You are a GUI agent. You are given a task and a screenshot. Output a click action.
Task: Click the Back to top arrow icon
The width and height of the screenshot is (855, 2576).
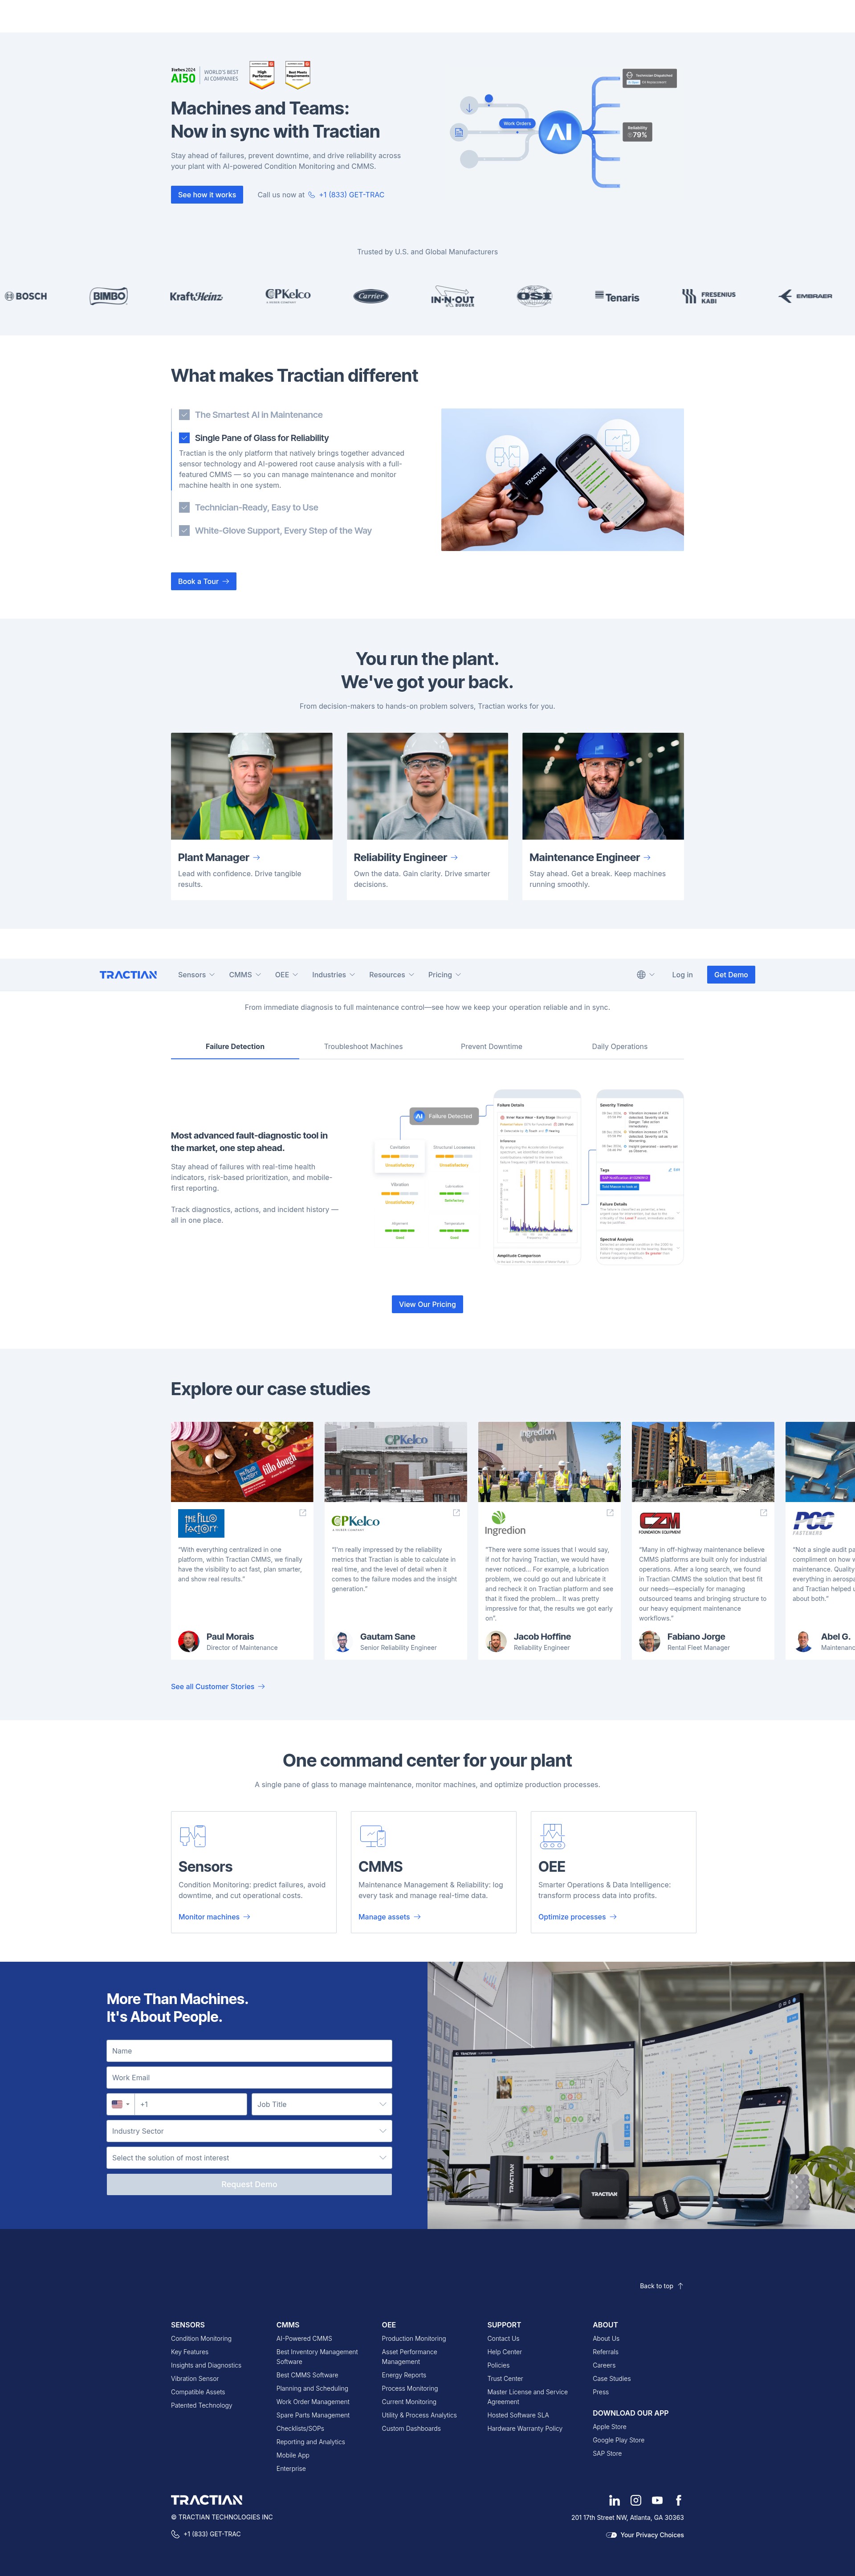680,2286
